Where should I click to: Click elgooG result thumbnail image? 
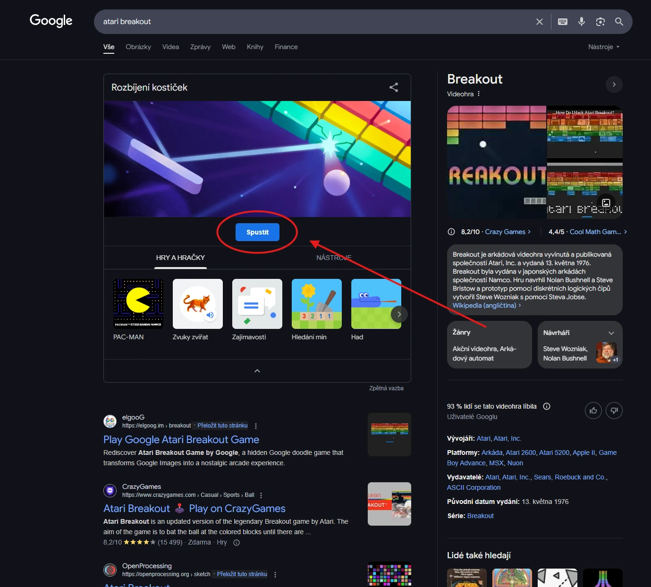389,435
